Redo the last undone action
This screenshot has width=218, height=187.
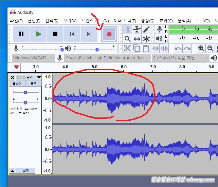[x=187, y=48]
